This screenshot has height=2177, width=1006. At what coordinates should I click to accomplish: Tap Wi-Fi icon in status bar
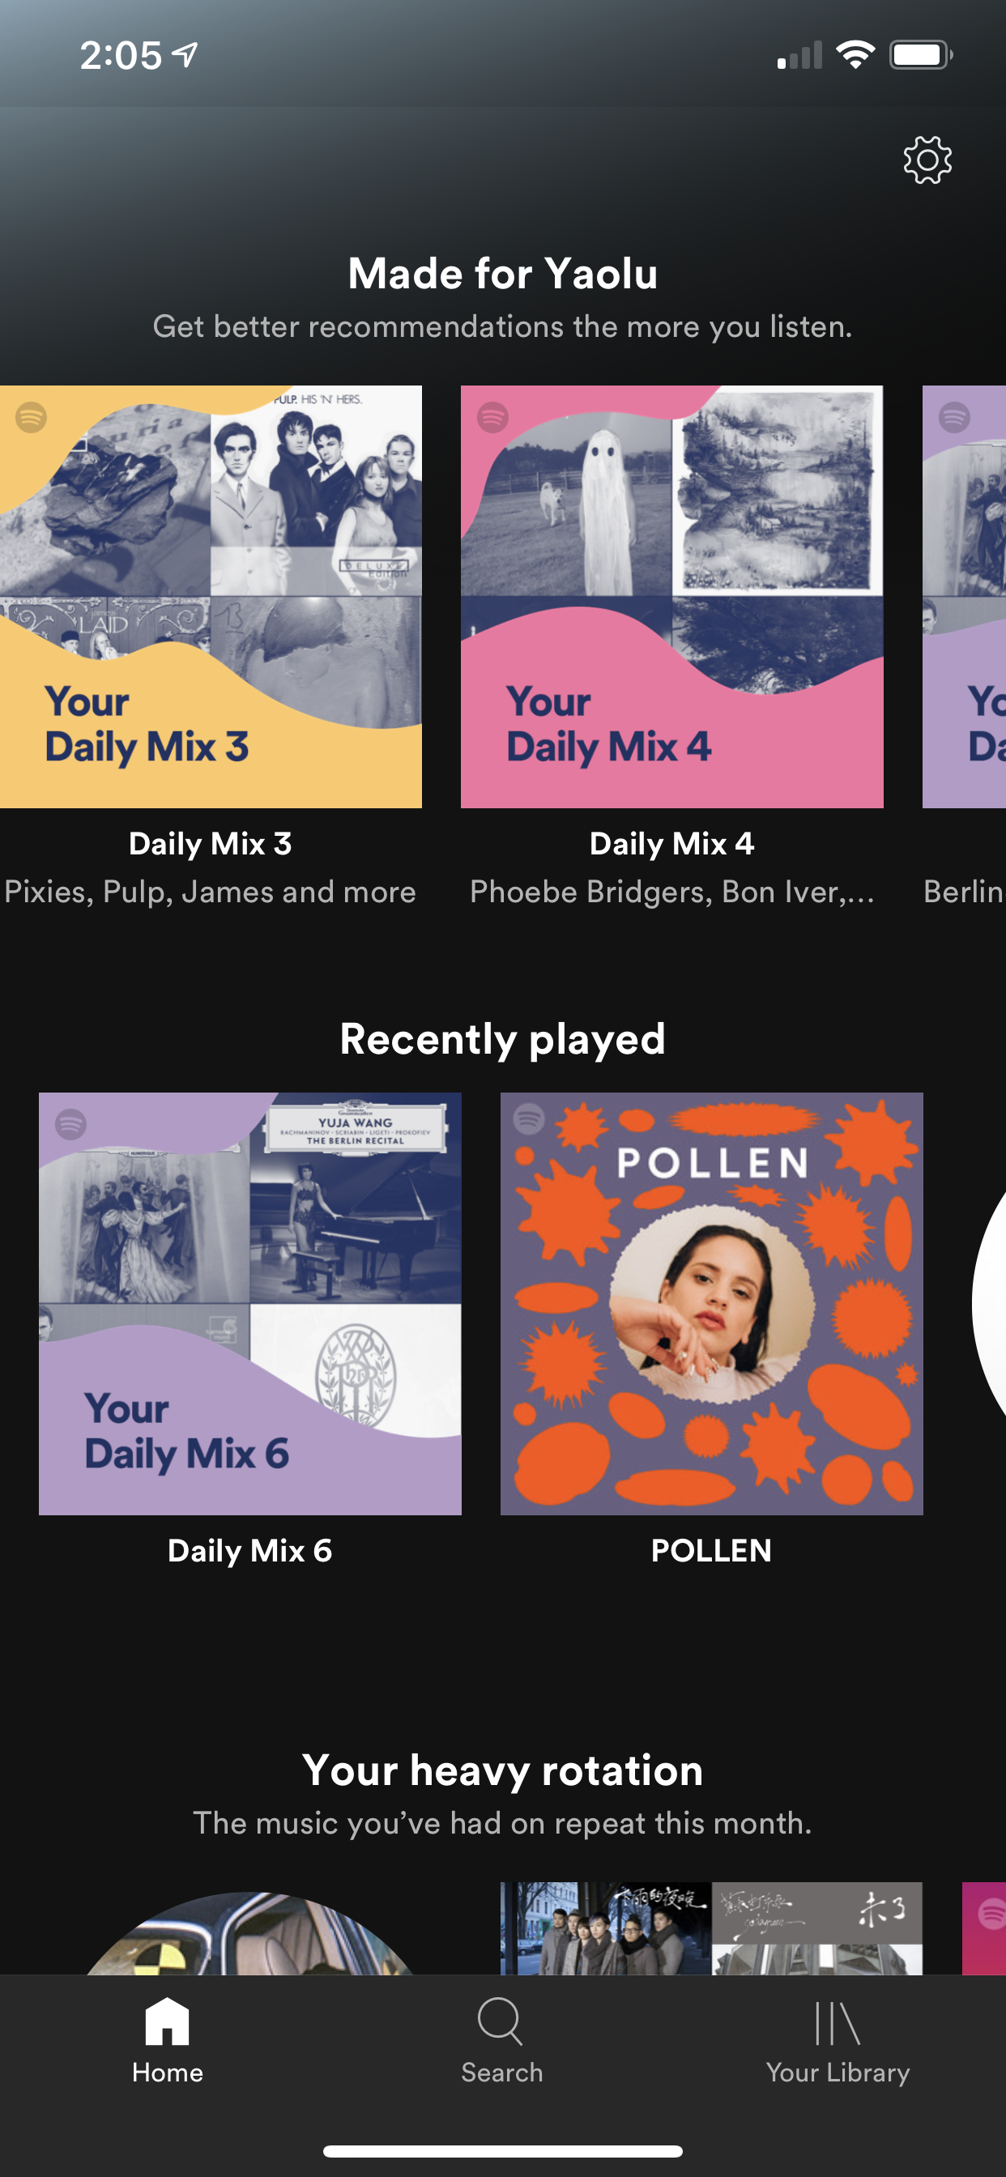coord(855,55)
